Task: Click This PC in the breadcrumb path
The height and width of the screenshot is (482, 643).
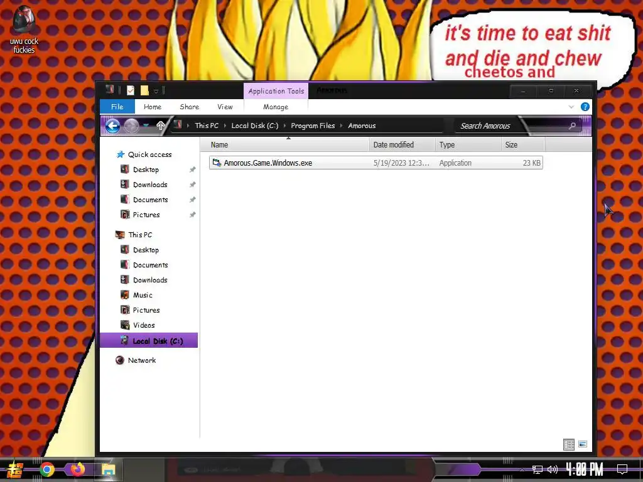Action: [207, 126]
